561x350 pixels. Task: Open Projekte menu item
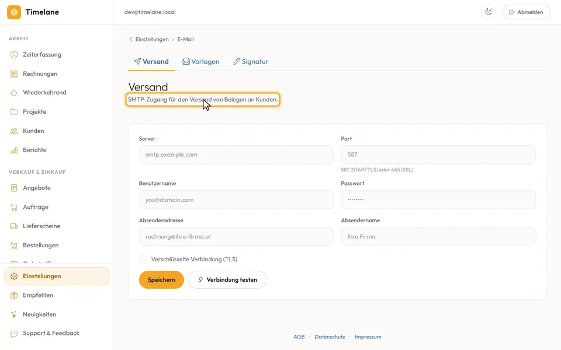[57, 112]
